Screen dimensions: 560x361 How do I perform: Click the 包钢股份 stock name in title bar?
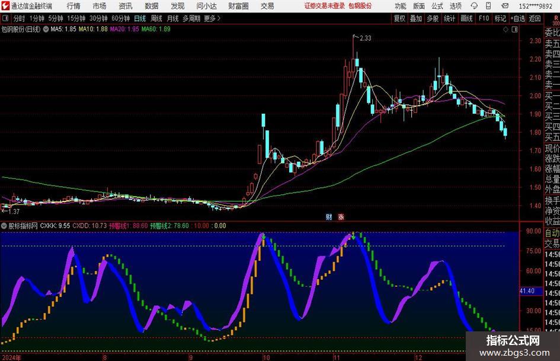[x=360, y=6]
